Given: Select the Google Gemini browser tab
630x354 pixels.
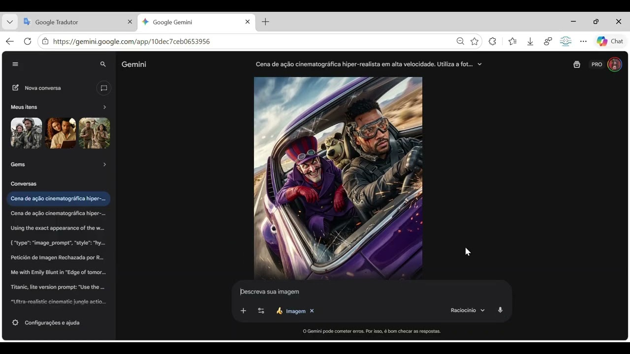Looking at the screenshot, I should (x=196, y=22).
